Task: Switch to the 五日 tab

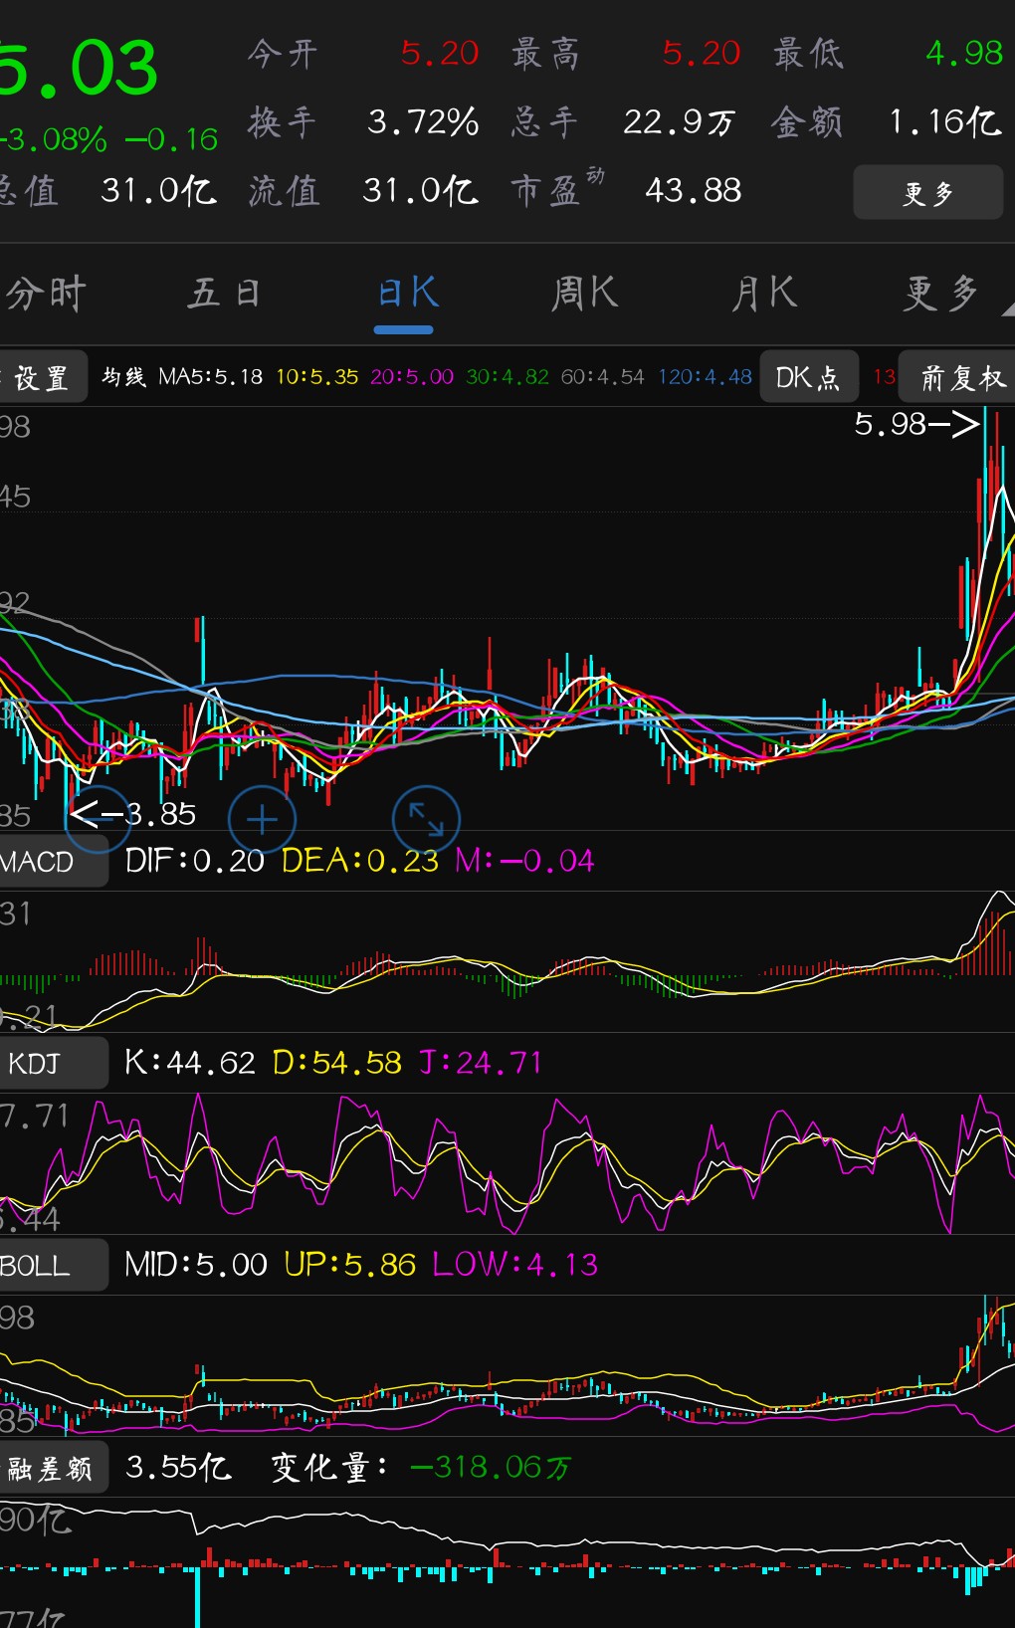Action: tap(225, 294)
